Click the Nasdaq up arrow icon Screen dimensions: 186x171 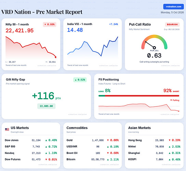pyautogui.click(x=46, y=153)
